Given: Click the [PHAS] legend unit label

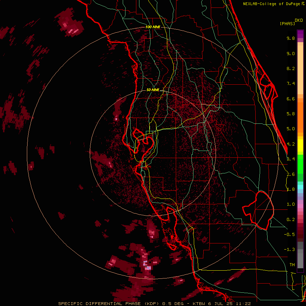Looking at the screenshot, I should 287,23.
